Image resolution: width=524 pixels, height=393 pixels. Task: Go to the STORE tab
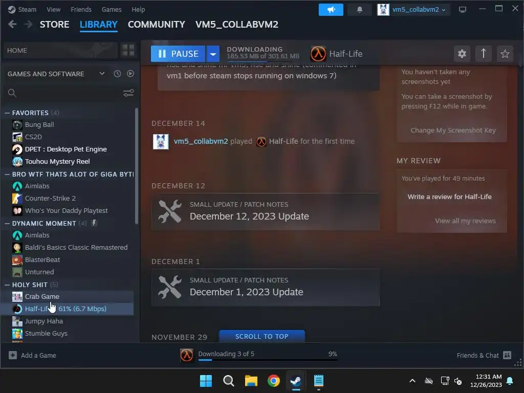pos(54,25)
